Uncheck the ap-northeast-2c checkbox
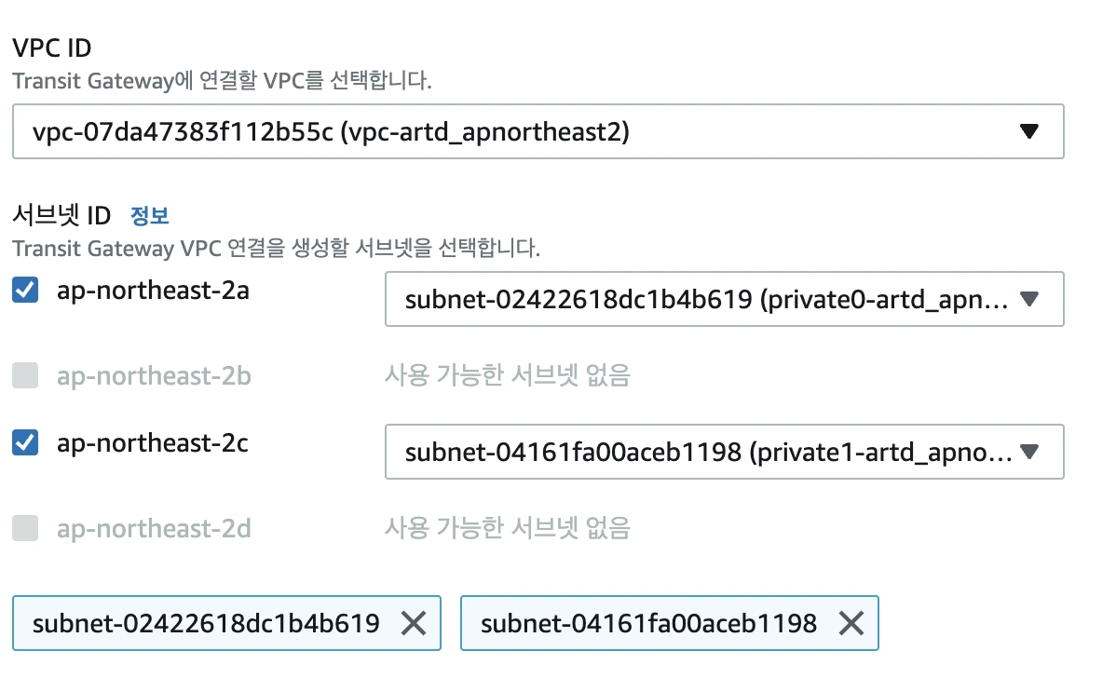This screenshot has width=1116, height=678. 25,443
